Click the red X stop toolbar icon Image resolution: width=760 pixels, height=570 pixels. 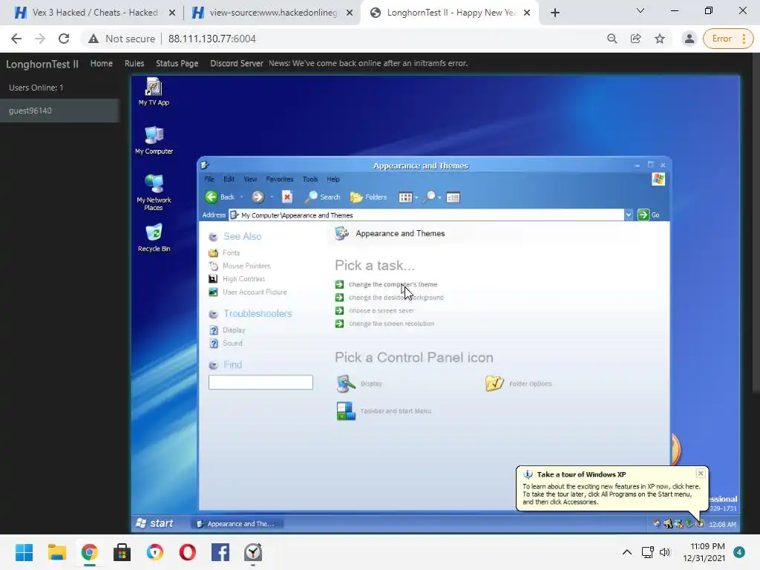click(287, 197)
